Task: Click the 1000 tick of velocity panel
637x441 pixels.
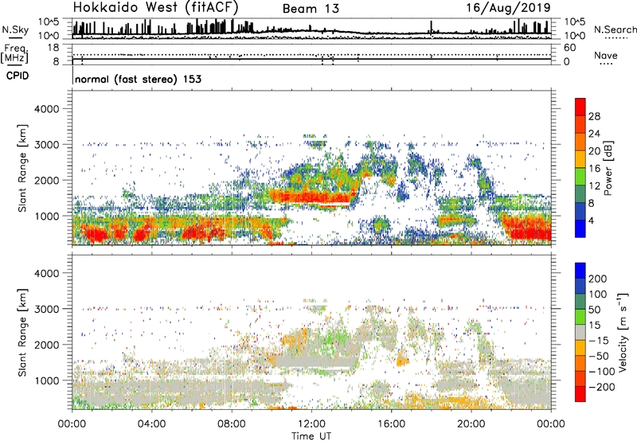Action: click(x=46, y=381)
